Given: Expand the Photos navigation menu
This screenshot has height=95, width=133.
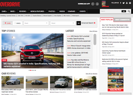Looking at the screenshot, I should click(52, 11).
